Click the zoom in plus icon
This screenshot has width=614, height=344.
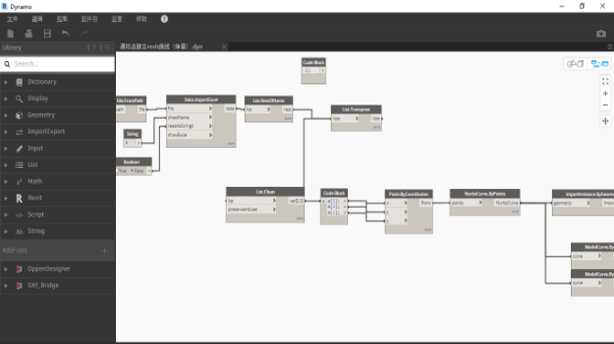click(x=605, y=93)
